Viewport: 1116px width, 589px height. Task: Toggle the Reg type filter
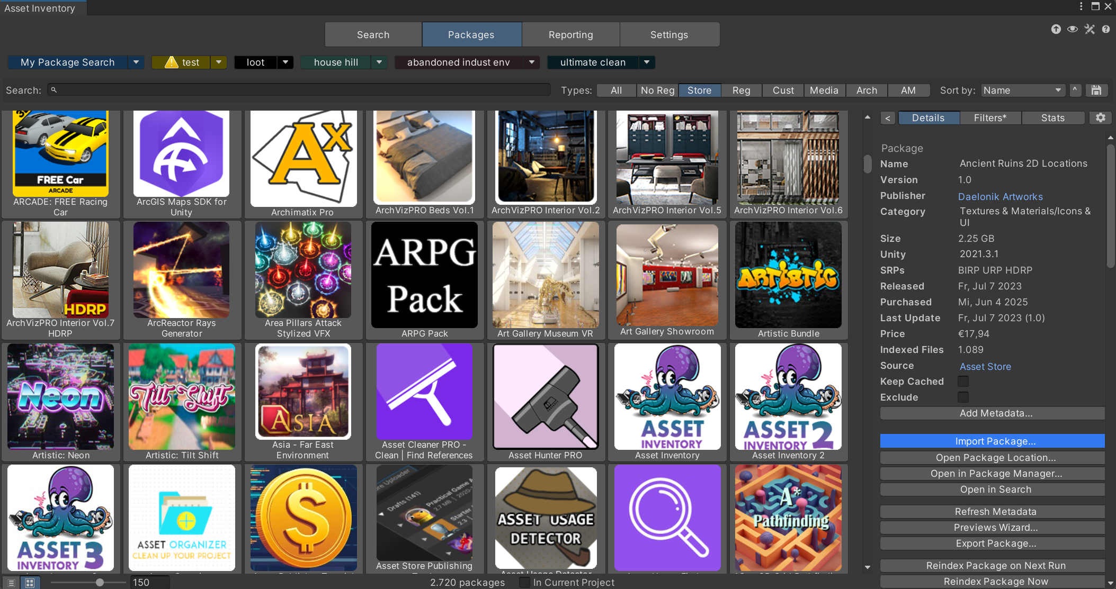coord(742,90)
